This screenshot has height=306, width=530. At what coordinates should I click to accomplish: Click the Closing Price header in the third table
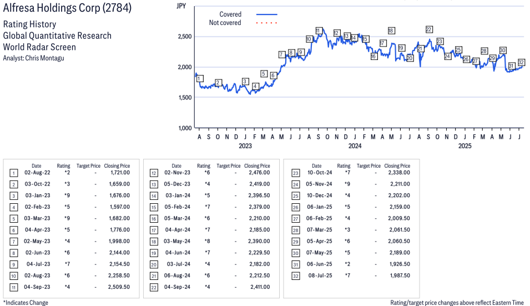(x=397, y=165)
